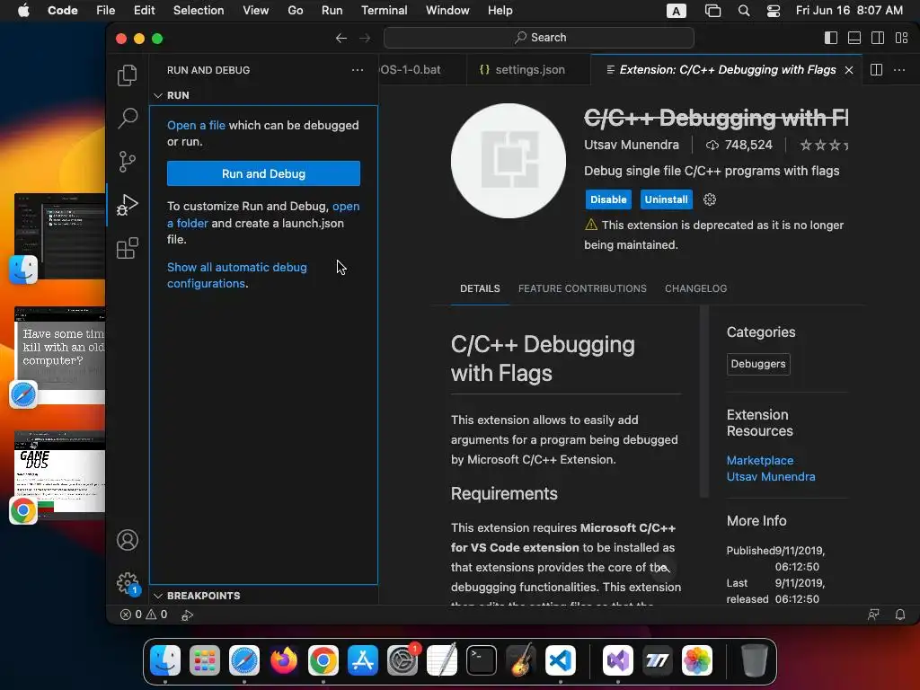Click the extension settings gear icon
This screenshot has width=920, height=690.
[710, 199]
